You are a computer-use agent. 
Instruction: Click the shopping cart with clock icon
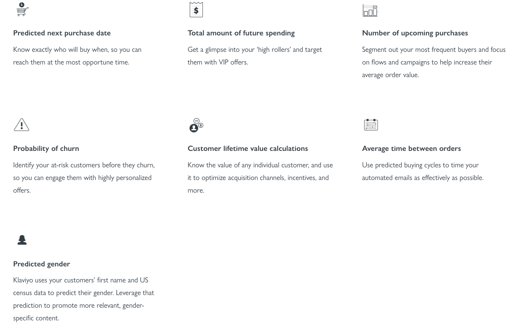point(22,9)
